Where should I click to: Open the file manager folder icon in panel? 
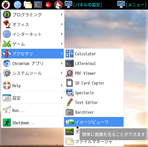(x=28, y=5)
